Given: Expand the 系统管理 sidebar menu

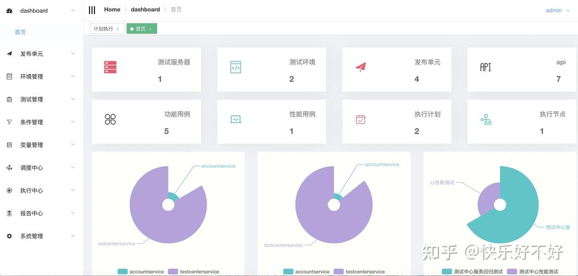Looking at the screenshot, I should tap(73, 236).
